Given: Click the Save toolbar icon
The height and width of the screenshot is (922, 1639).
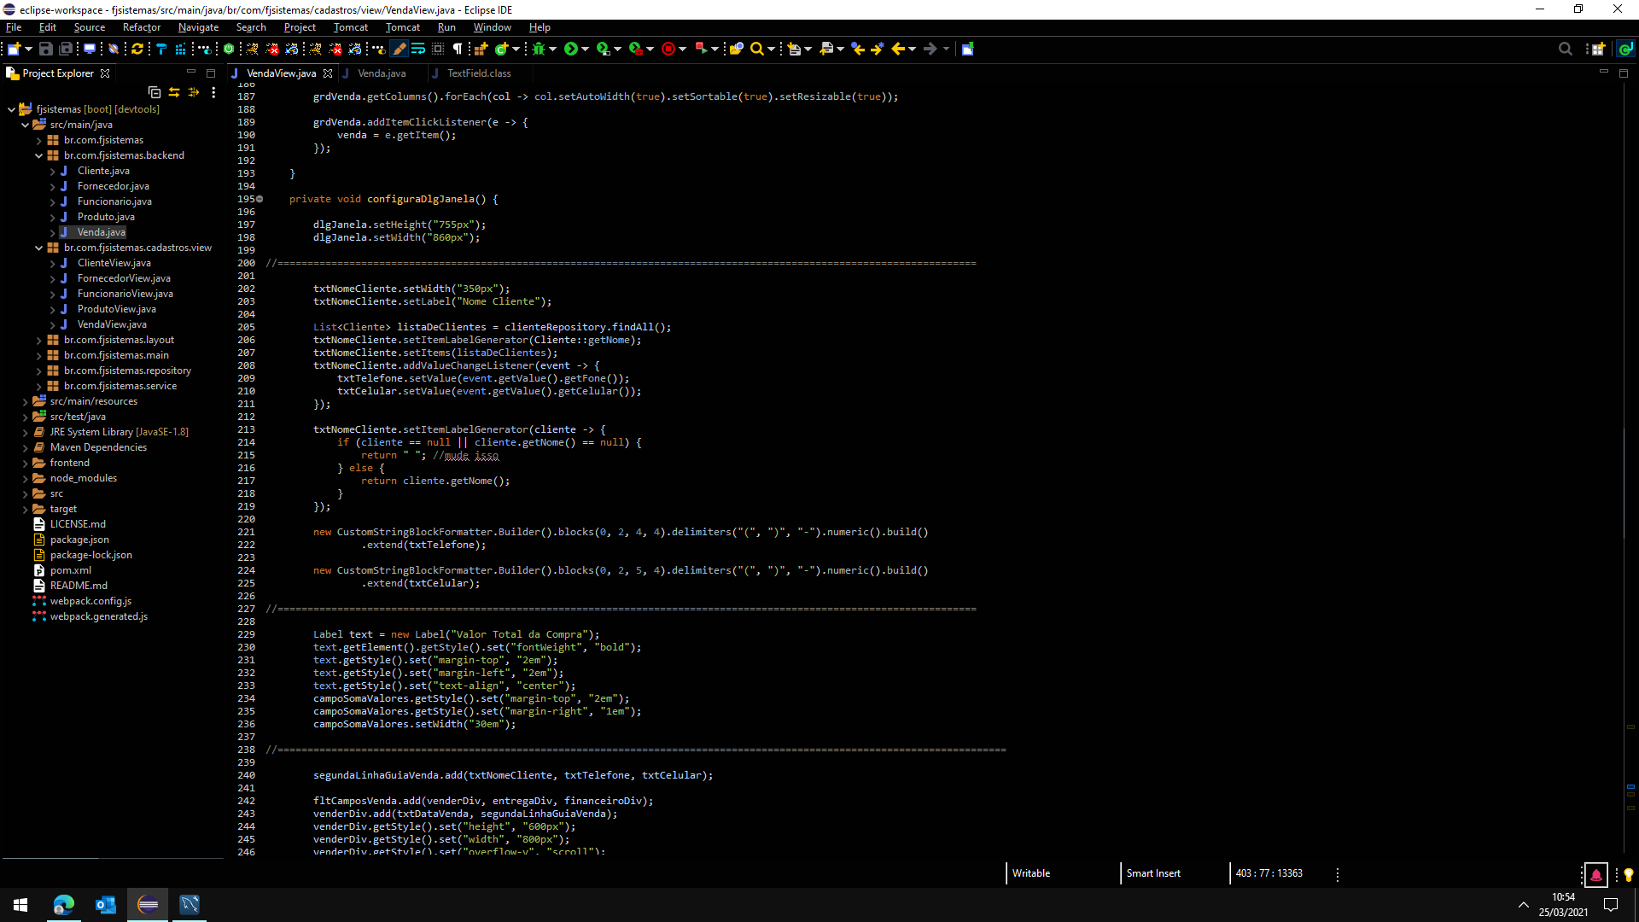Looking at the screenshot, I should (x=46, y=49).
